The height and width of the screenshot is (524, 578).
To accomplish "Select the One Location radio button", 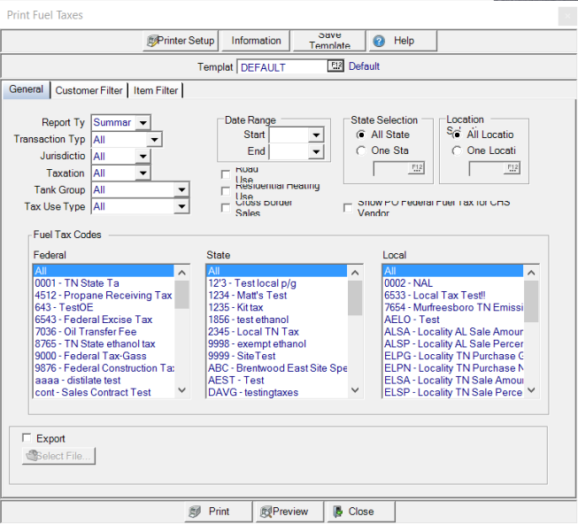I will point(455,150).
